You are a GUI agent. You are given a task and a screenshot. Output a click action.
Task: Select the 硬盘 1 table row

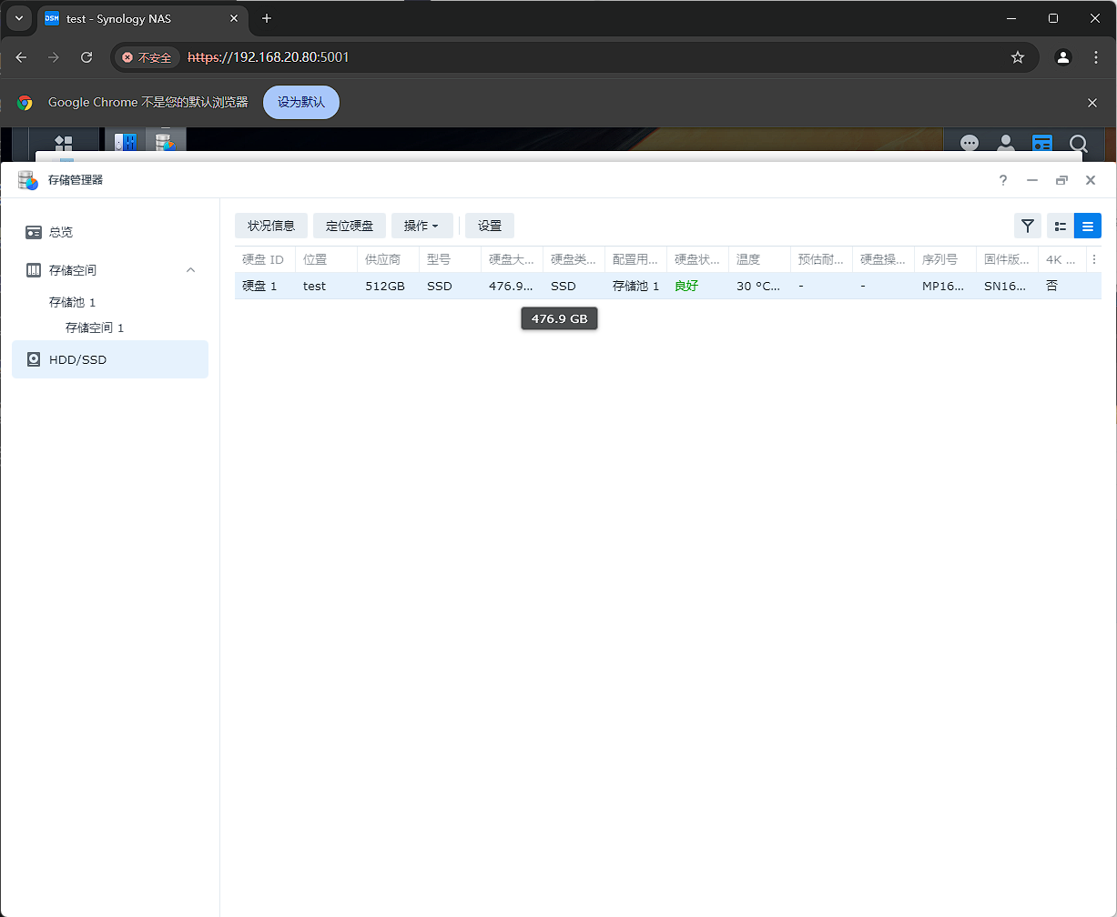(x=264, y=286)
